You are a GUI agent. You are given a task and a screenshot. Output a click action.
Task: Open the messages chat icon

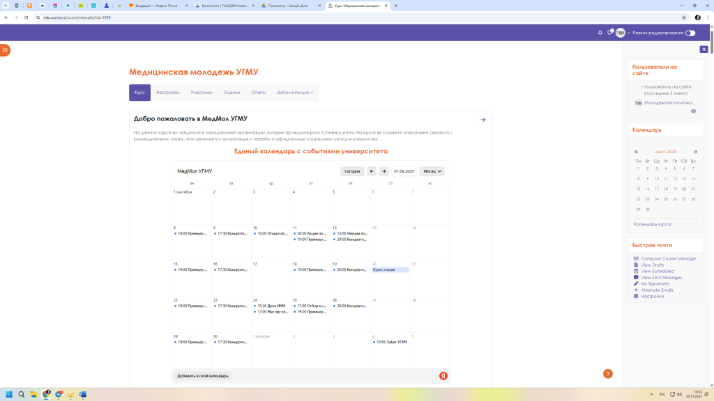(609, 33)
